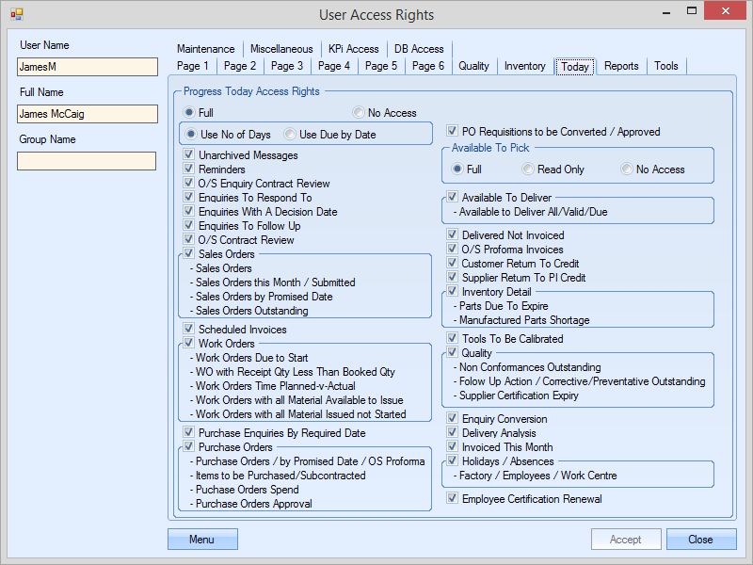Click the Menu button
The width and height of the screenshot is (753, 565).
coord(202,540)
